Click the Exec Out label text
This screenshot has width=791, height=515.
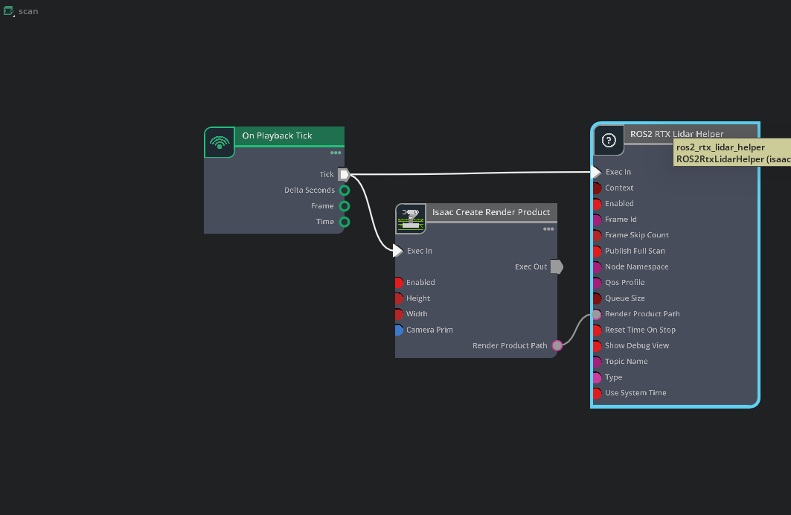click(531, 267)
